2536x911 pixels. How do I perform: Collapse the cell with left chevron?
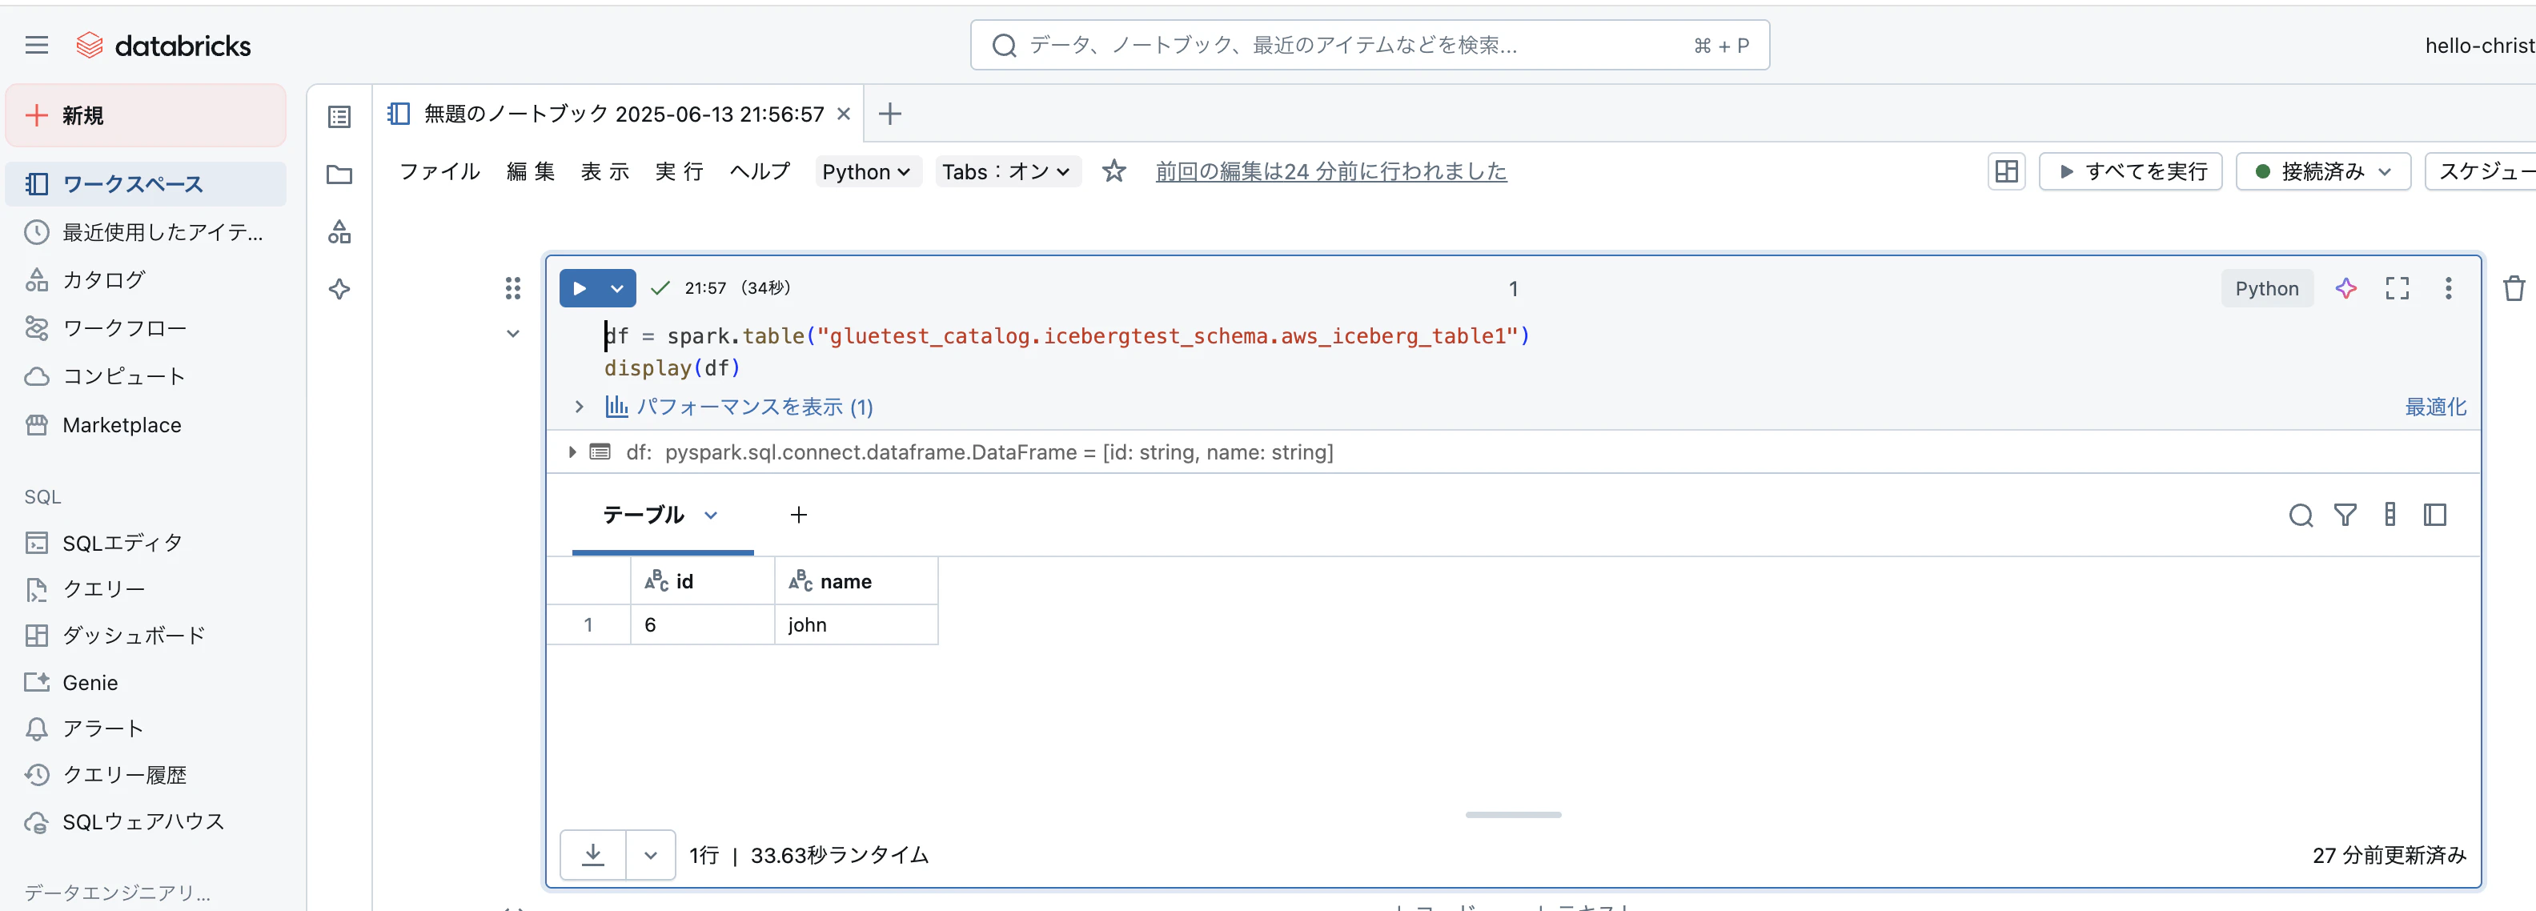[513, 334]
